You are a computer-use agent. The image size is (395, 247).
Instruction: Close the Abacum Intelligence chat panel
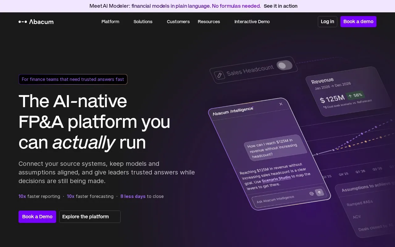[281, 104]
